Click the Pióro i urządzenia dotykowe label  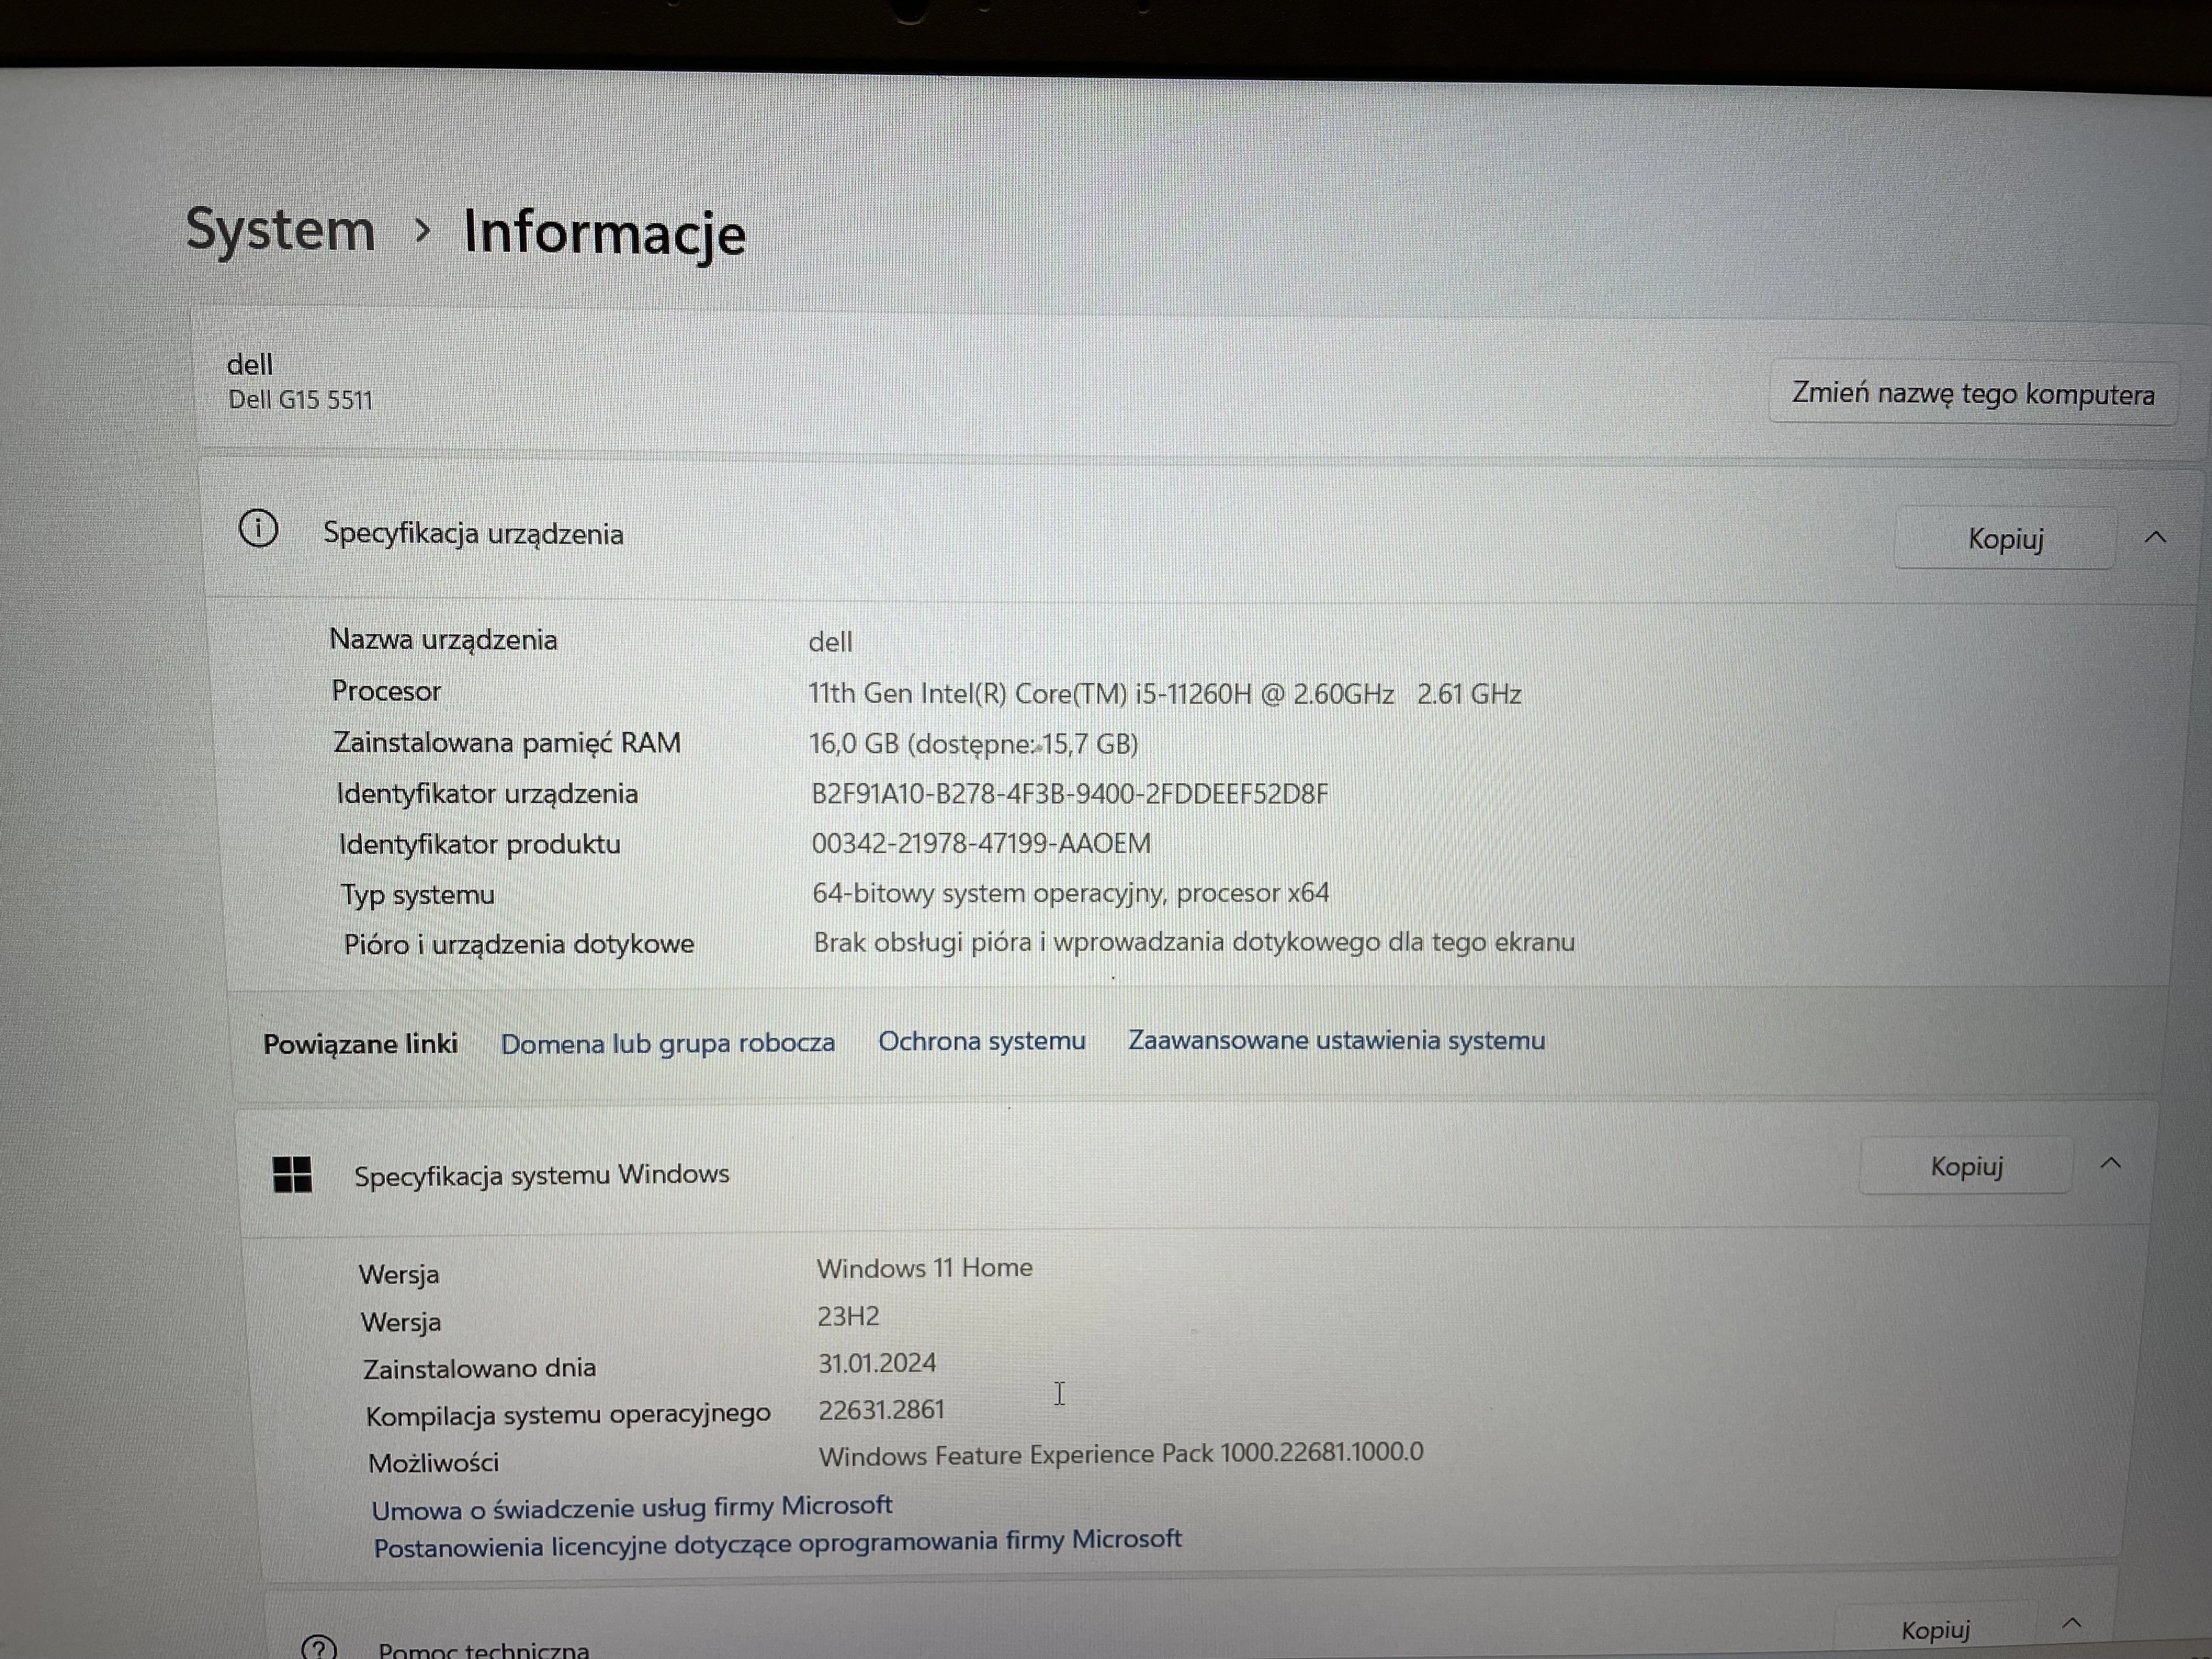point(518,945)
